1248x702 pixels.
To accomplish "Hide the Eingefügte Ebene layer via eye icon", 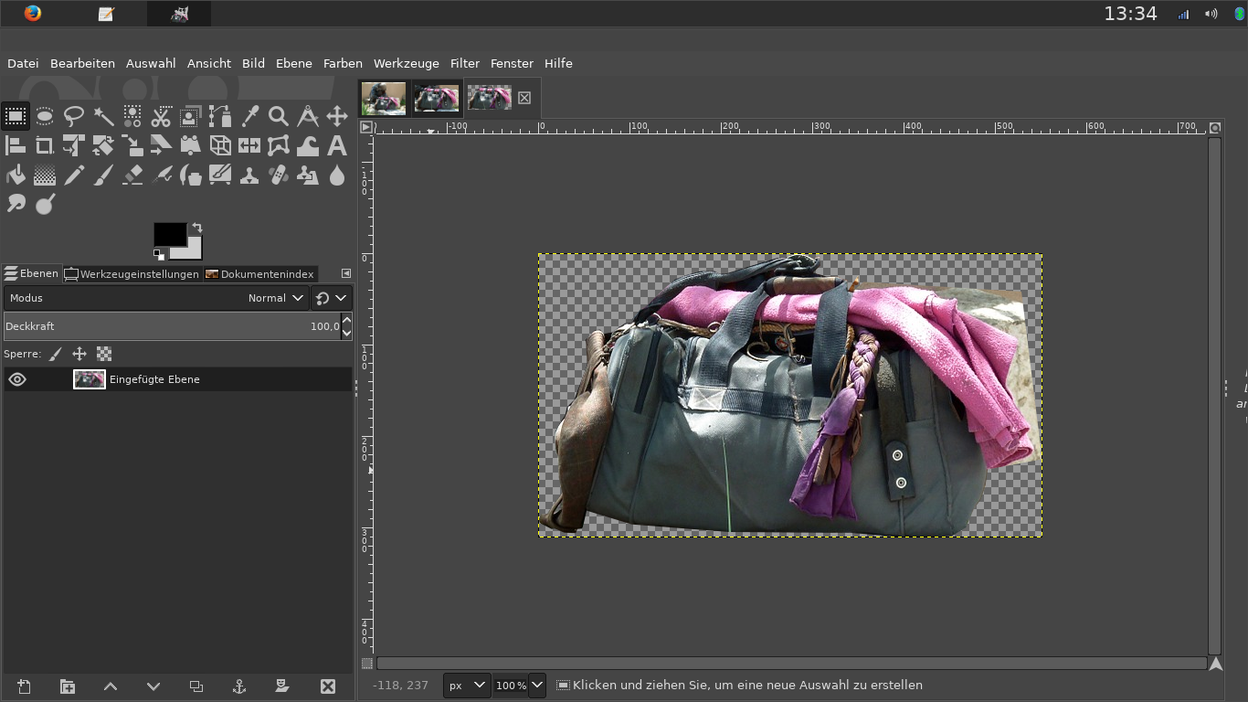I will point(17,379).
